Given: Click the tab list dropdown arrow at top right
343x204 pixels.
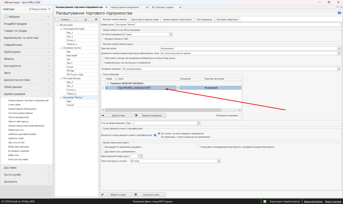Looking at the screenshot, I should click(x=337, y=7).
